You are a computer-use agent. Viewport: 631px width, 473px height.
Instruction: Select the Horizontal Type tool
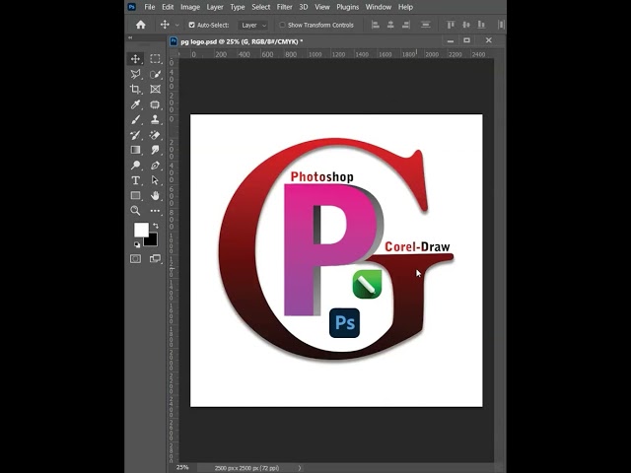point(135,180)
